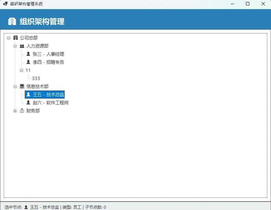
Task: Click the person icon beside 李四
Action: tap(28, 62)
